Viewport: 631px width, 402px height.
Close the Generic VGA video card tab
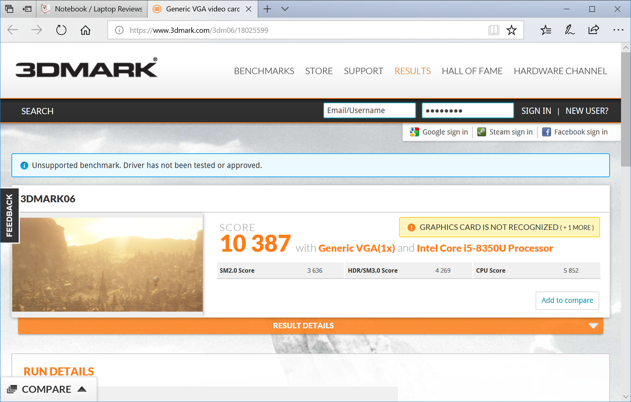(x=249, y=9)
